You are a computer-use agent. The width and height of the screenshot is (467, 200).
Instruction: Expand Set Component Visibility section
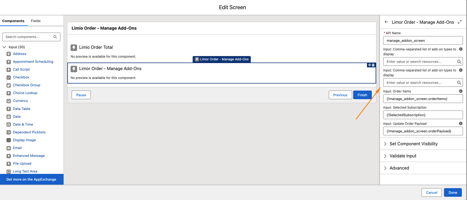[413, 144]
